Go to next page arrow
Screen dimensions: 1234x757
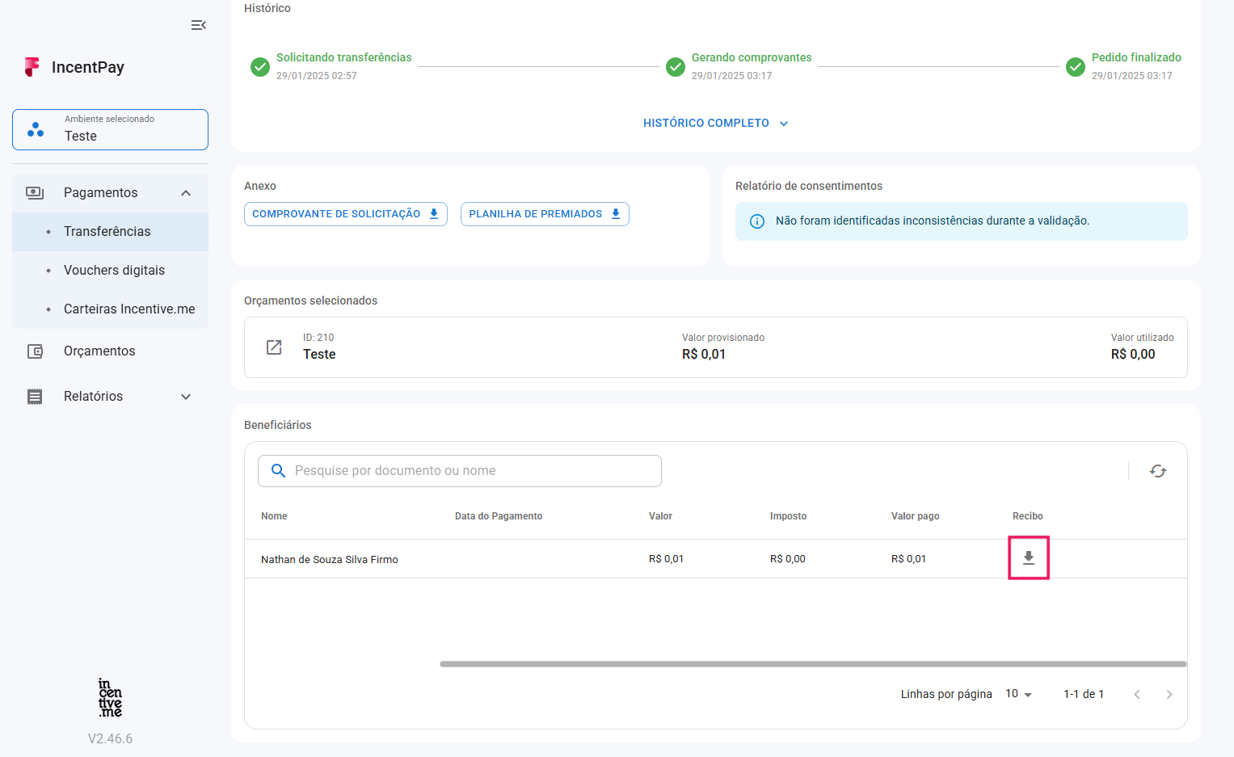click(1169, 694)
